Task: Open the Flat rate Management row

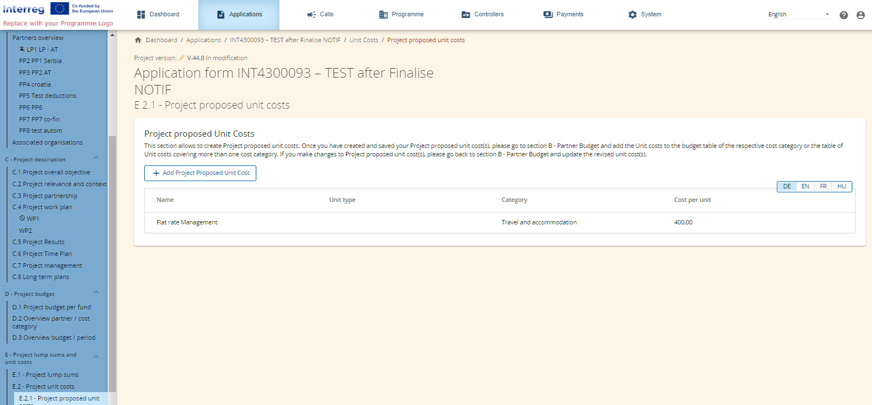Action: pos(187,222)
